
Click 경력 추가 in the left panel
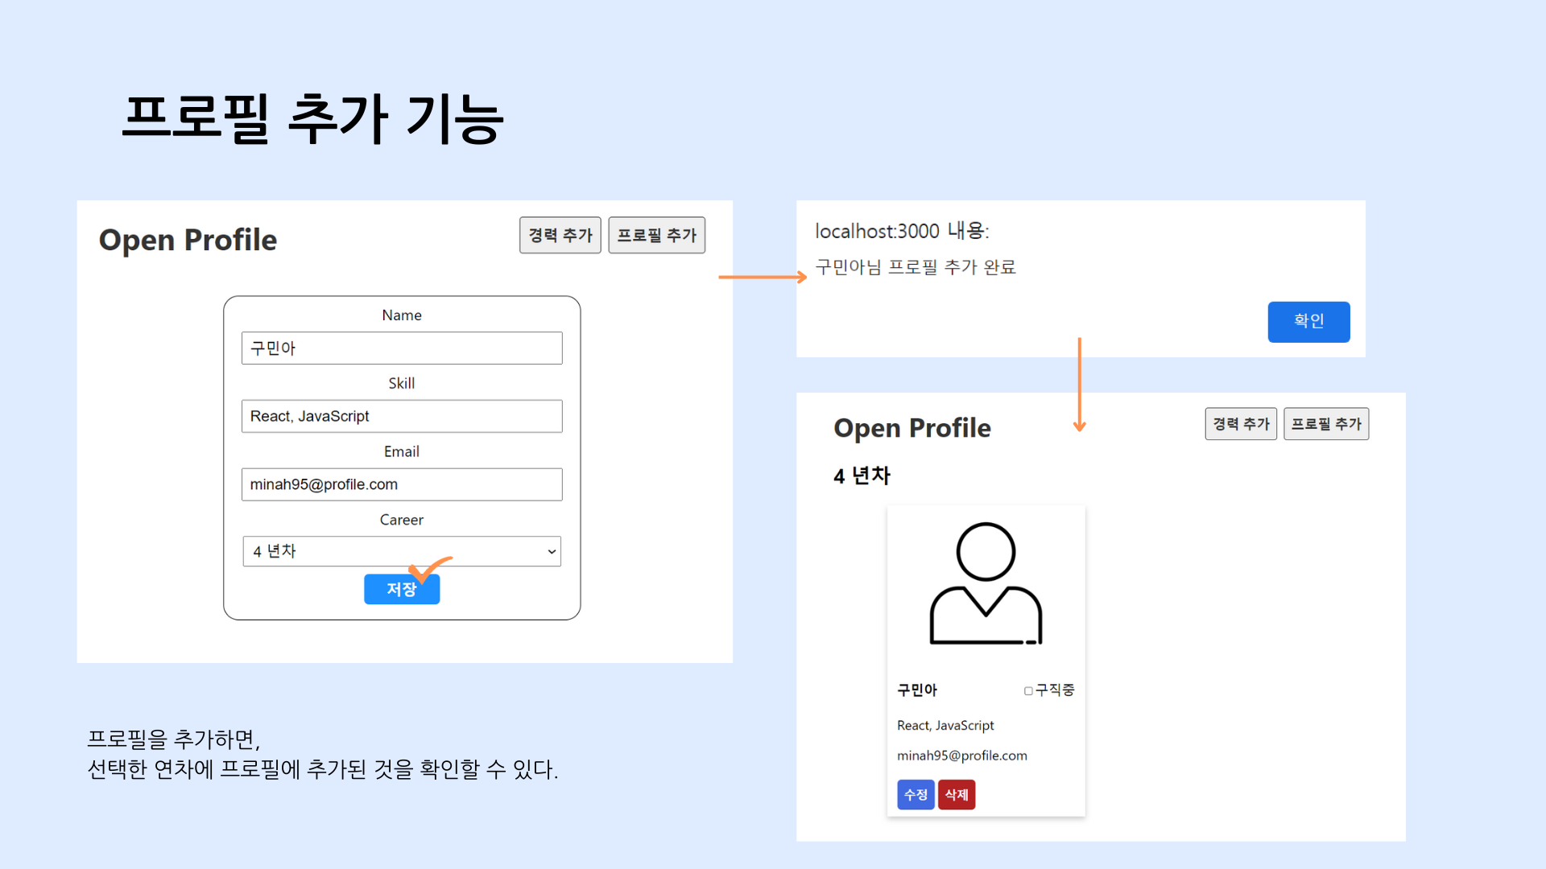(560, 235)
